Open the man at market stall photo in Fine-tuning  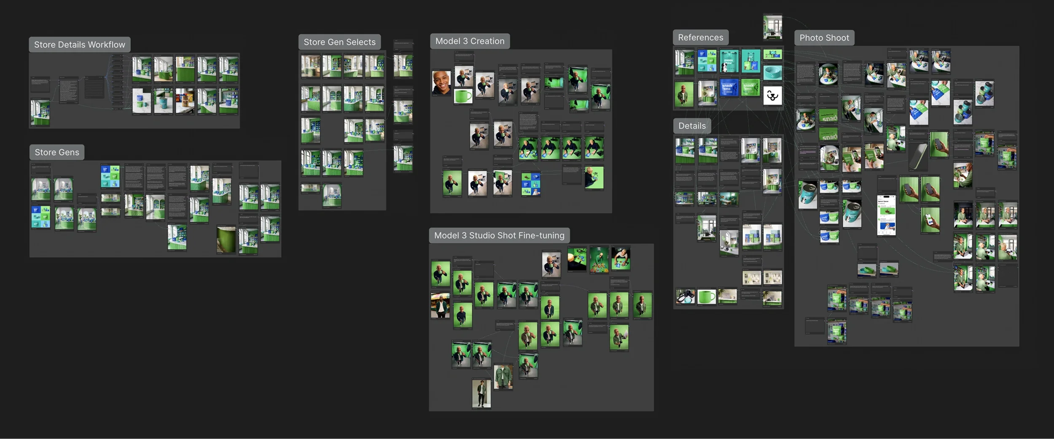point(440,305)
